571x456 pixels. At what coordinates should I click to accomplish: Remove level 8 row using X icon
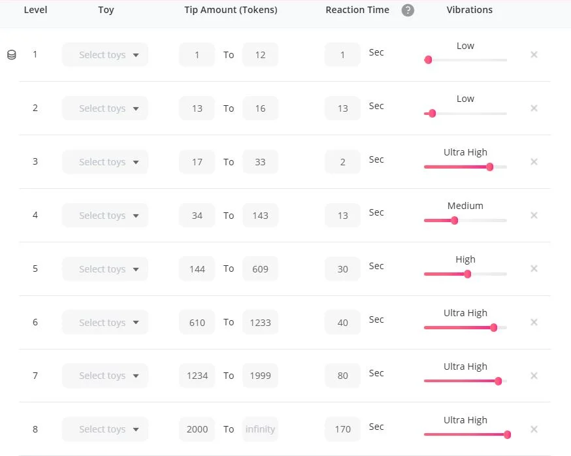click(534, 429)
